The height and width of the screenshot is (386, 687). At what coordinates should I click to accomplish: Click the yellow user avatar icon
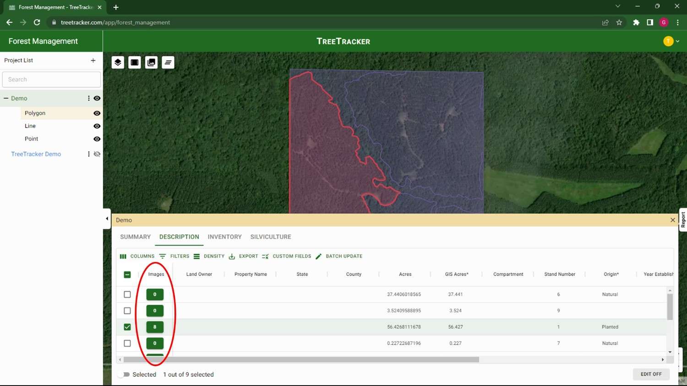click(x=668, y=41)
